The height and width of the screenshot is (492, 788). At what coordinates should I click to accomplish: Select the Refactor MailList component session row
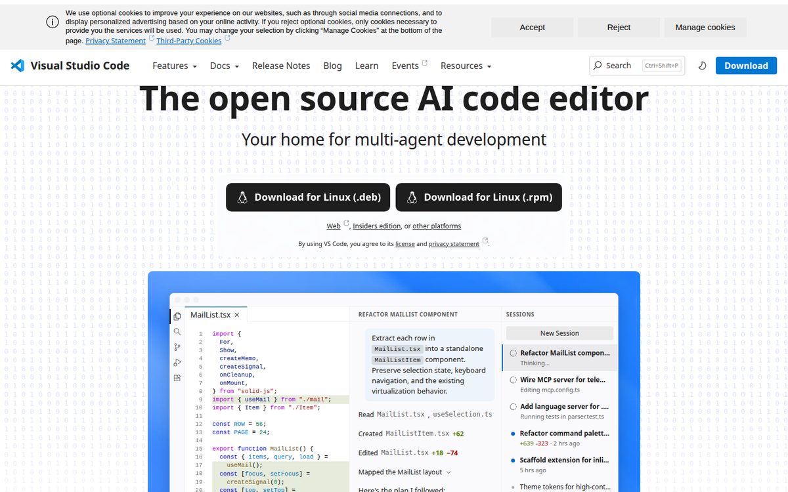(x=559, y=358)
